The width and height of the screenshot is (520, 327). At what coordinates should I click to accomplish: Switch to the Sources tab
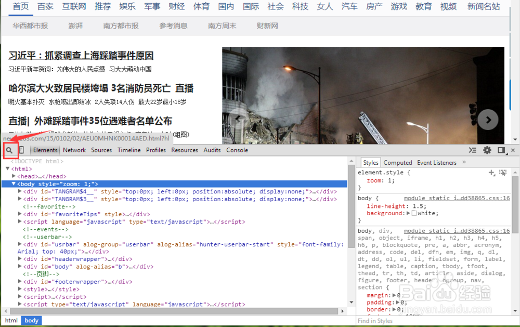pyautogui.click(x=101, y=150)
